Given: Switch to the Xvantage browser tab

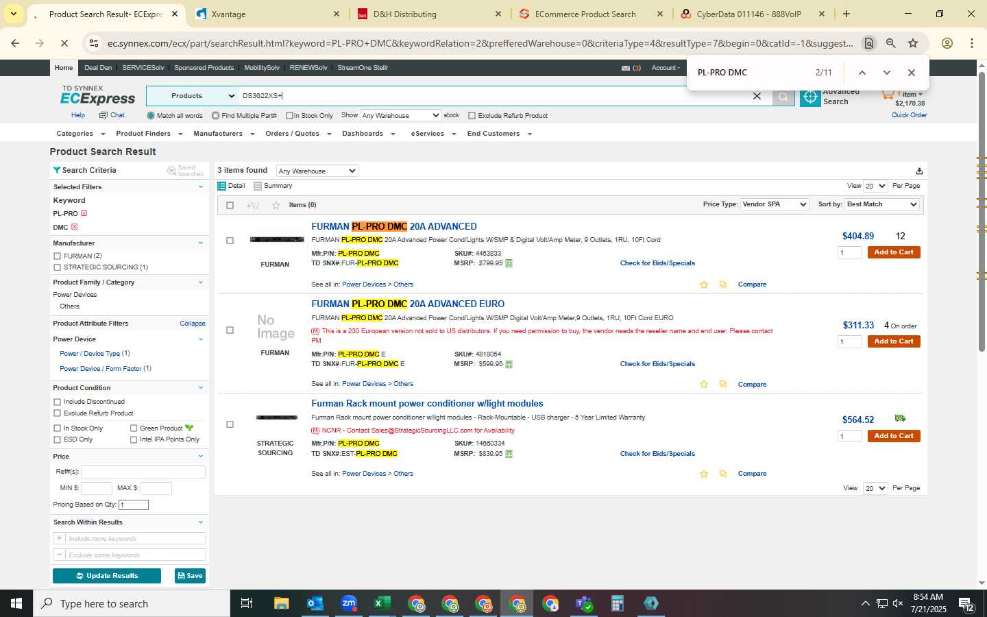Looking at the screenshot, I should (267, 14).
